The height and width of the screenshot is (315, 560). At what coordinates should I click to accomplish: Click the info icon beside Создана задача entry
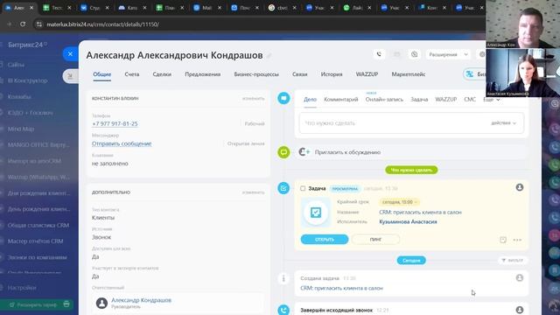point(283,278)
